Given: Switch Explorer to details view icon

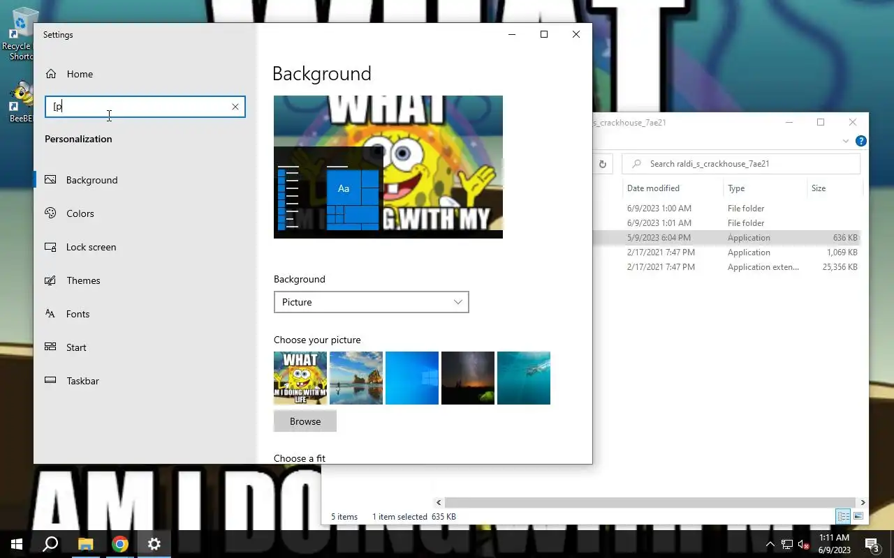Looking at the screenshot, I should (x=843, y=517).
